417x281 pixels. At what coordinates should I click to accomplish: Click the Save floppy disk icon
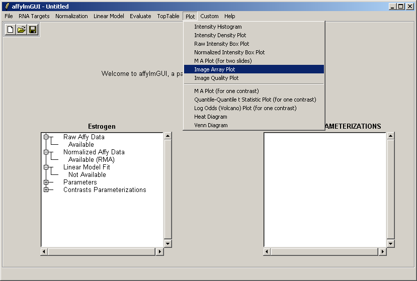(x=33, y=30)
